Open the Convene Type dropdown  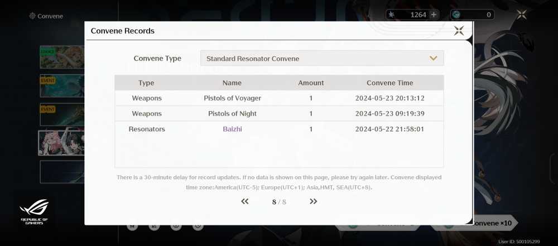click(x=322, y=59)
